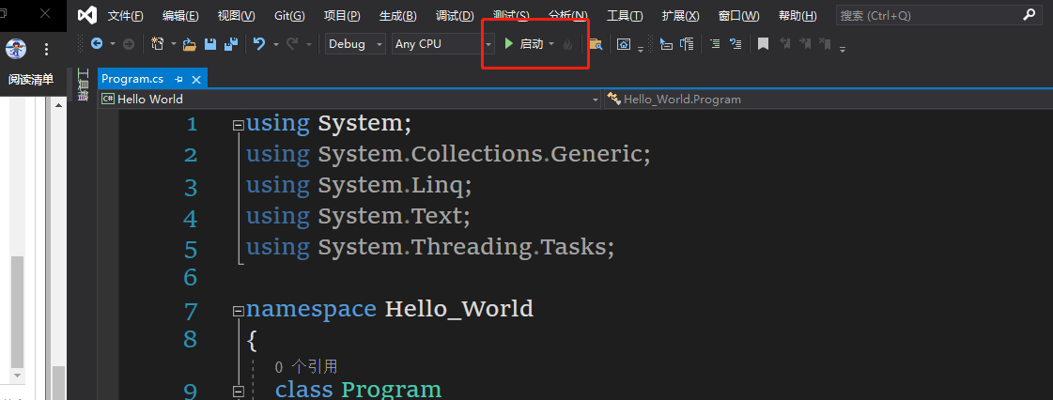Click the document outline list icon
This screenshot has width=1053, height=400.
pyautogui.click(x=687, y=44)
